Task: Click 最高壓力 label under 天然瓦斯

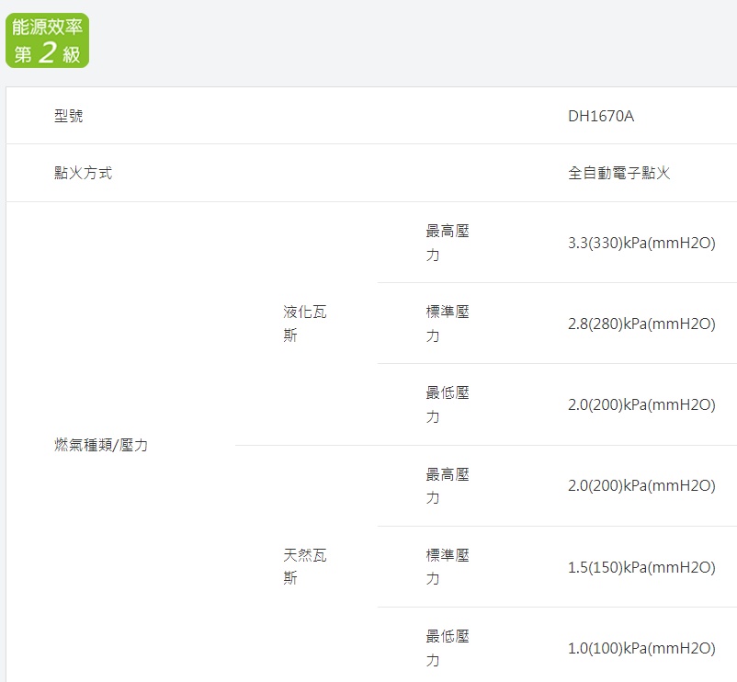Action: pyautogui.click(x=447, y=486)
